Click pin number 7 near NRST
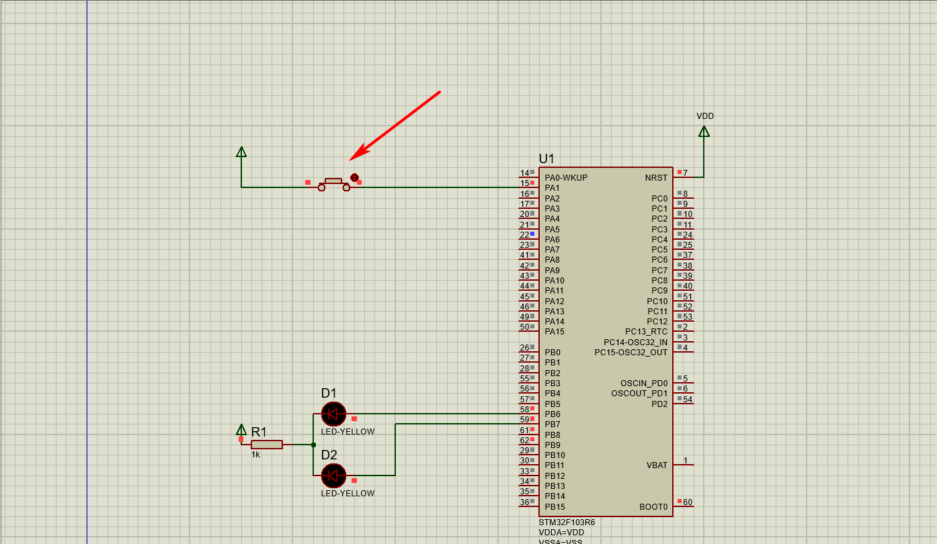937x544 pixels. coord(686,173)
